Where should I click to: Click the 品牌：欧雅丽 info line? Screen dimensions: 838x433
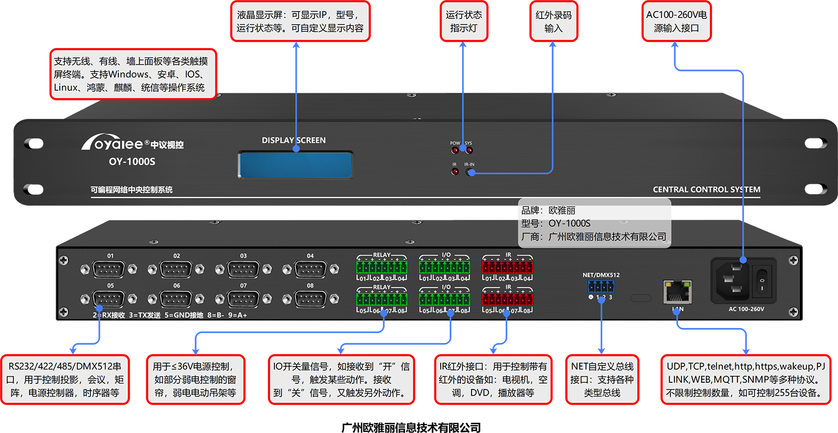549,210
